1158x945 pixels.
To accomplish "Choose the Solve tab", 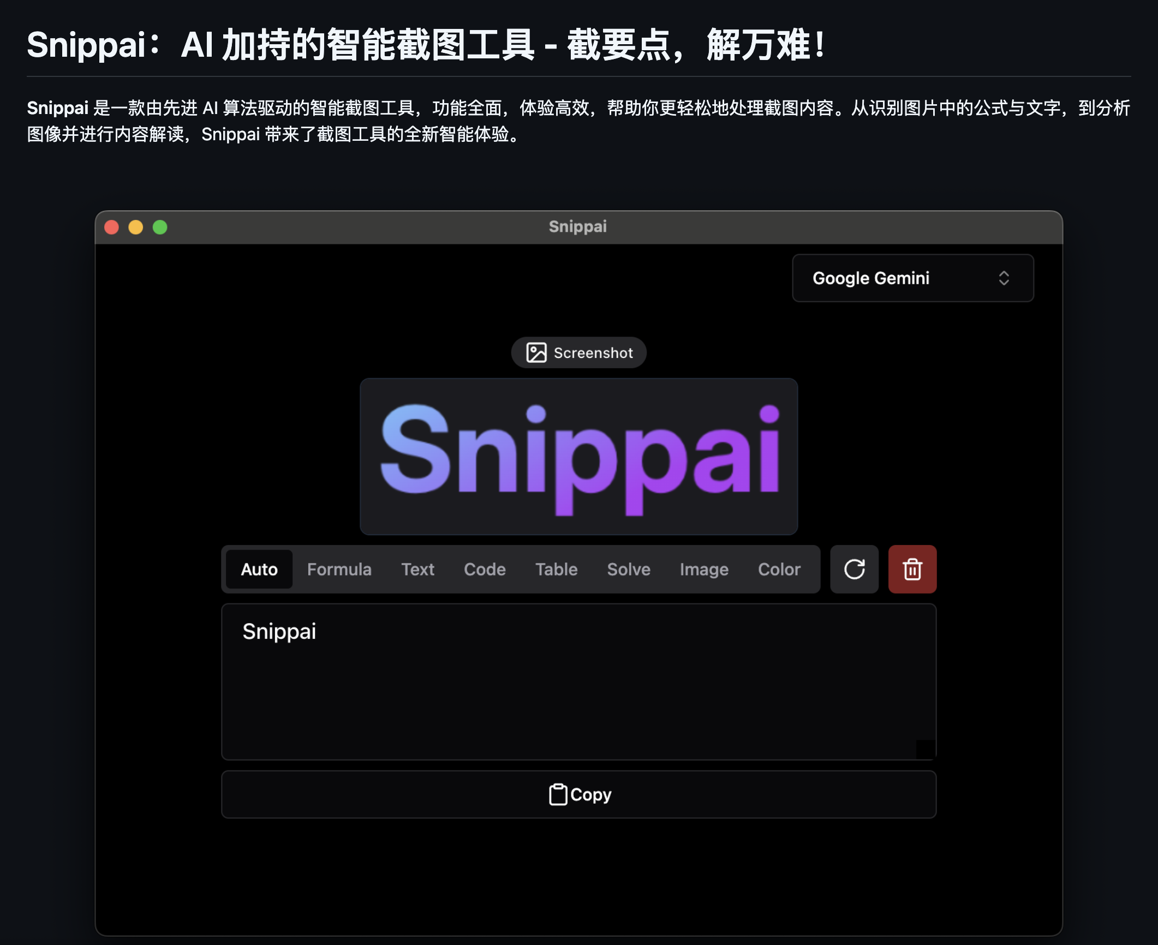I will point(629,569).
